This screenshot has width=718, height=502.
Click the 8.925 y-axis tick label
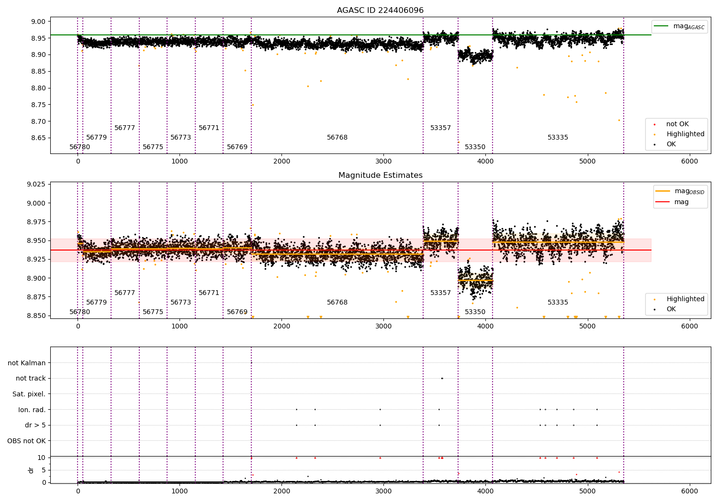(x=36, y=260)
